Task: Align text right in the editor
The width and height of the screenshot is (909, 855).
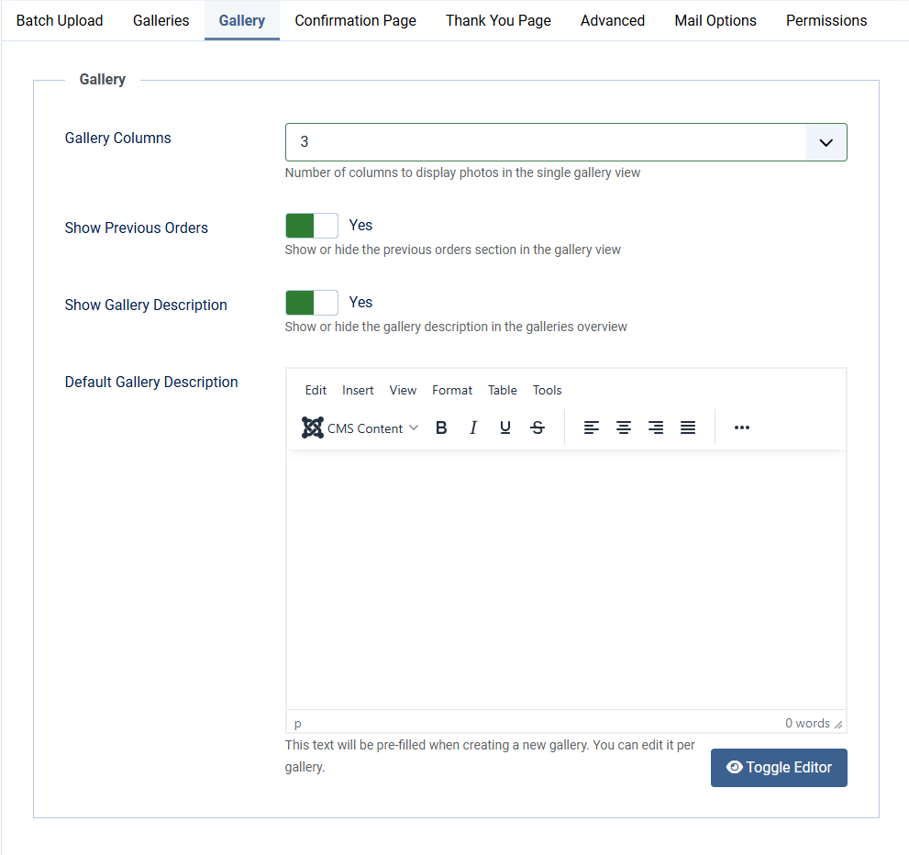Action: (656, 427)
